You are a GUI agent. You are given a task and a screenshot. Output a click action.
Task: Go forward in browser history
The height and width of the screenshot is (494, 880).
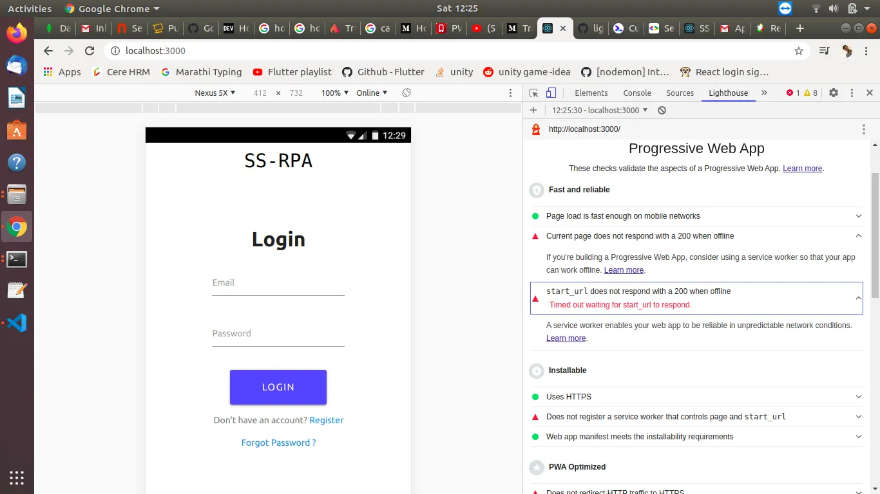pos(69,51)
